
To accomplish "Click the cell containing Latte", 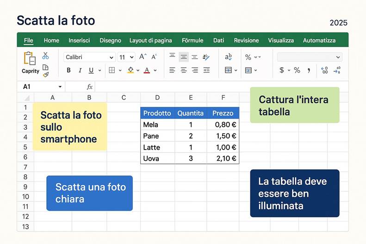I will point(158,147).
